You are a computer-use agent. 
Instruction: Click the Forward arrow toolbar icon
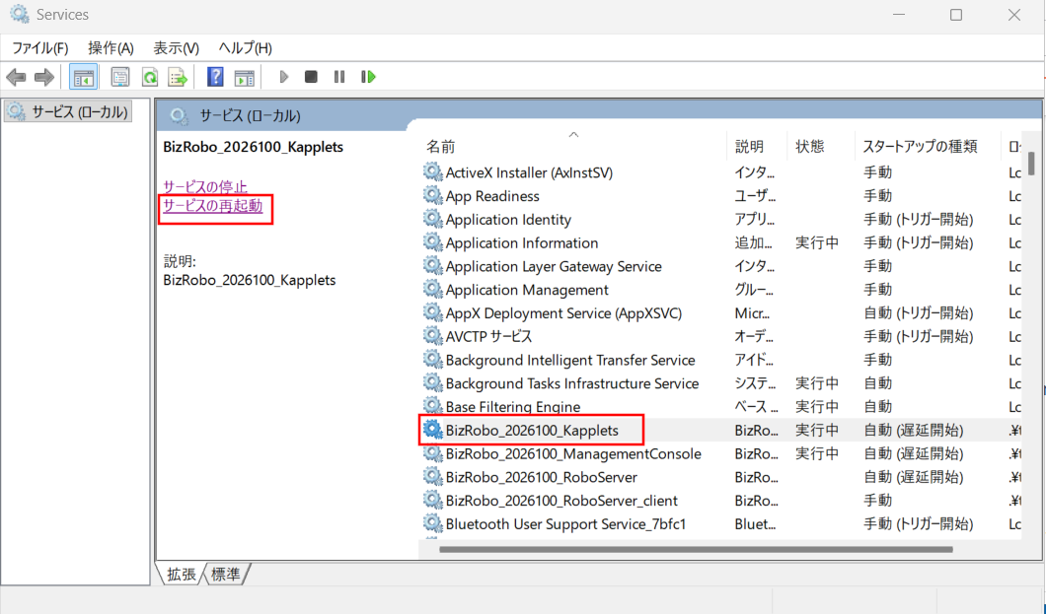click(44, 77)
